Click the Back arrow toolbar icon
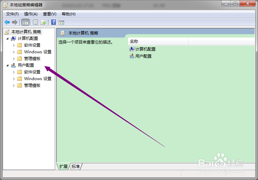258x180 pixels. 7,22
